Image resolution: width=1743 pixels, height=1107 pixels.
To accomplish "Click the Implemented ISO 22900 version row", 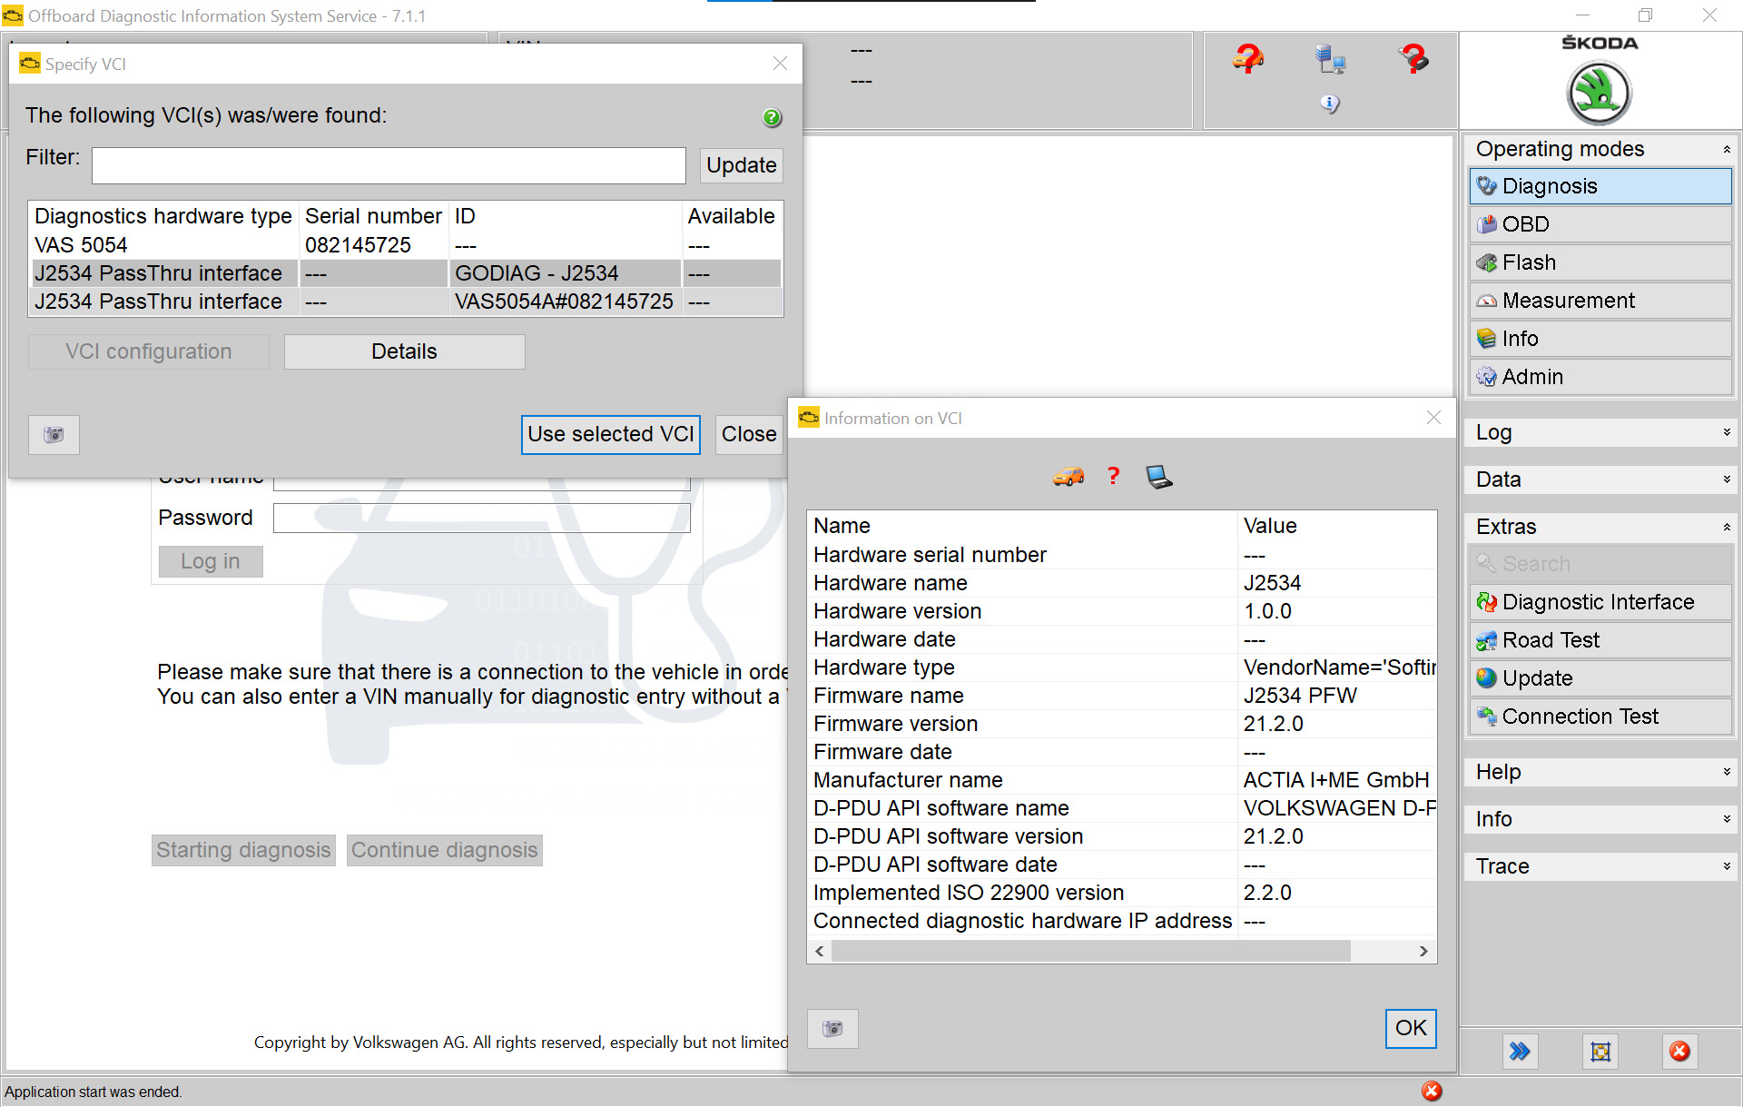I will [x=1122, y=893].
